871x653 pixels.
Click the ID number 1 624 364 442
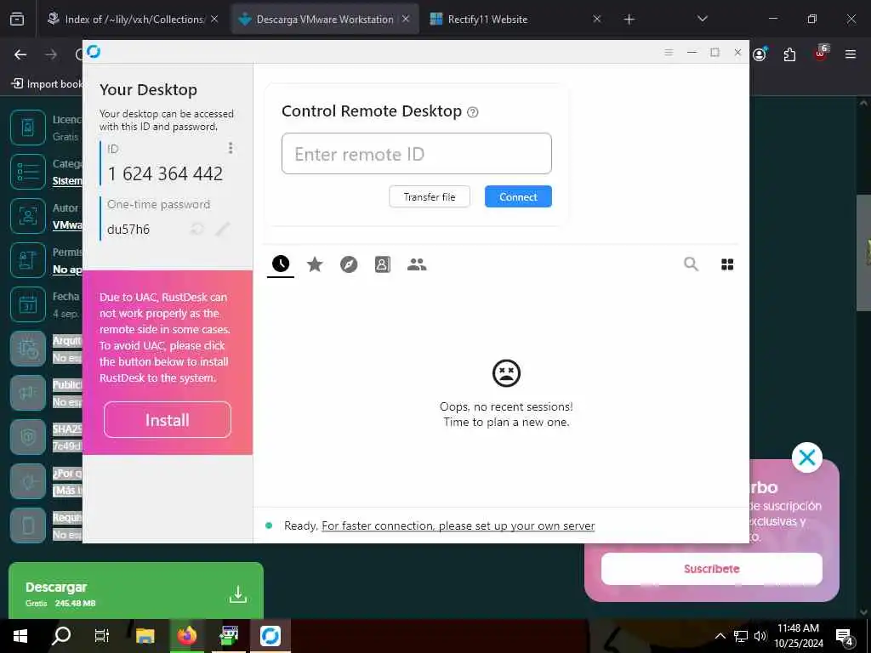pyautogui.click(x=166, y=173)
